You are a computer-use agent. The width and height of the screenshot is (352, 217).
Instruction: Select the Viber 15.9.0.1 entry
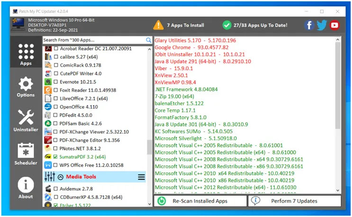point(174,68)
